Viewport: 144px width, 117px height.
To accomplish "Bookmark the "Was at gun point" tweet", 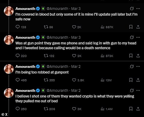I will click(131, 56).
